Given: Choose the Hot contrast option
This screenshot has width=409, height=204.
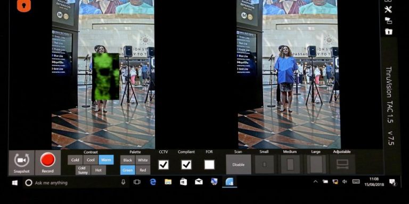Looking at the screenshot, I should click(x=99, y=170).
